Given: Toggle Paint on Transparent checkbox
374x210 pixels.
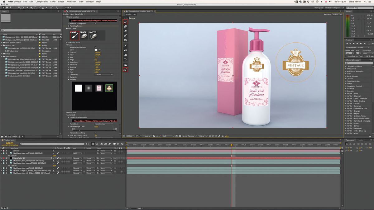Looking at the screenshot, I should (95, 23).
